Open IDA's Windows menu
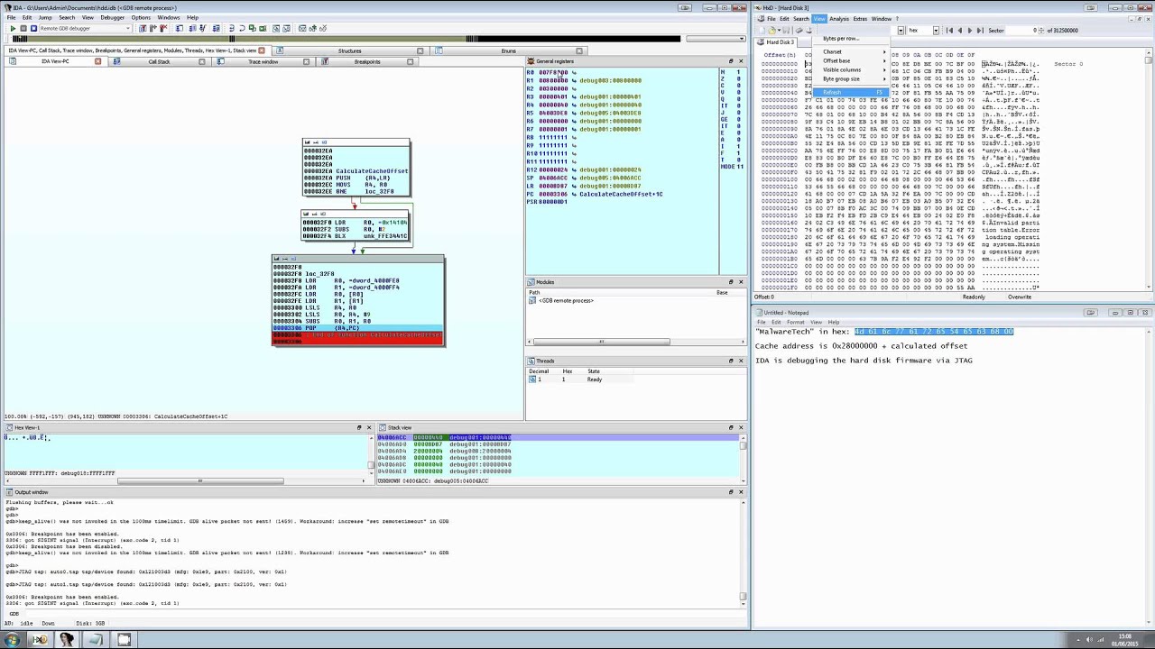1155x649 pixels. (169, 18)
